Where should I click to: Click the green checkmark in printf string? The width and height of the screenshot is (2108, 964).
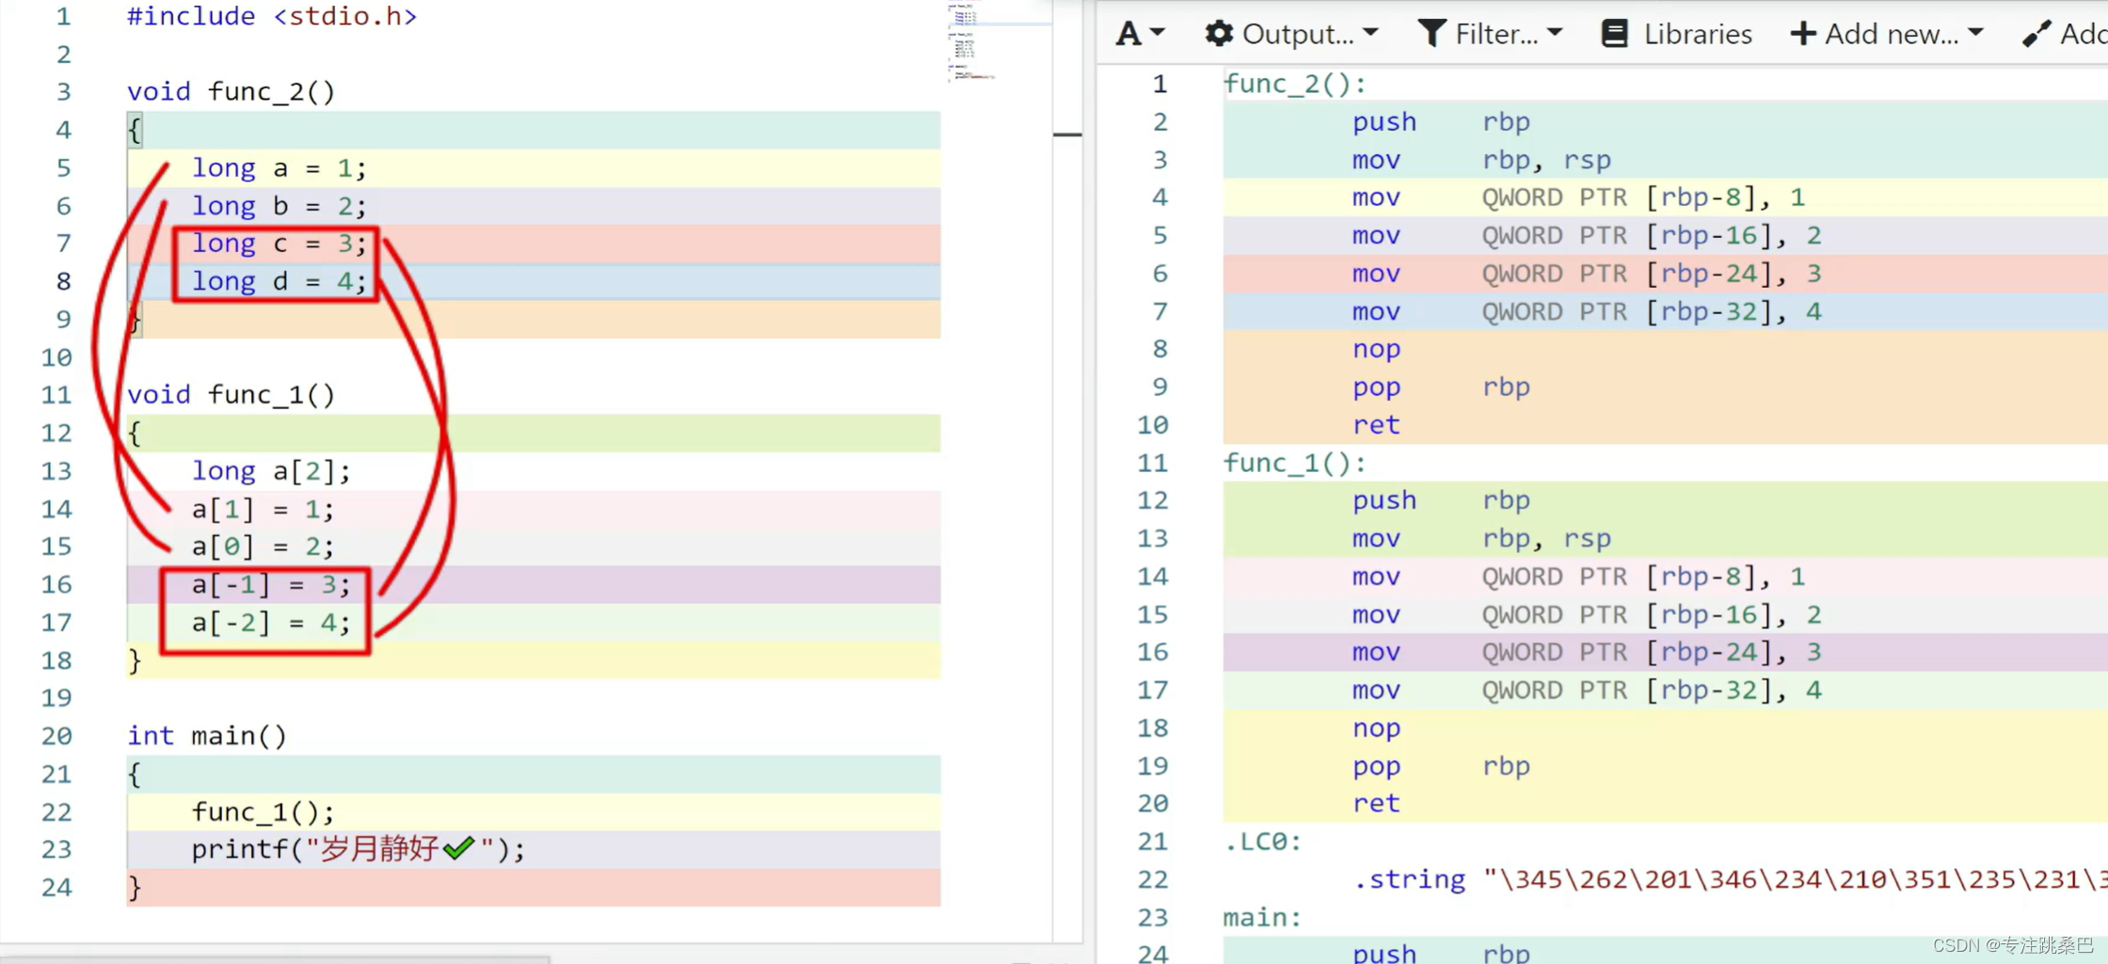pyautogui.click(x=458, y=848)
